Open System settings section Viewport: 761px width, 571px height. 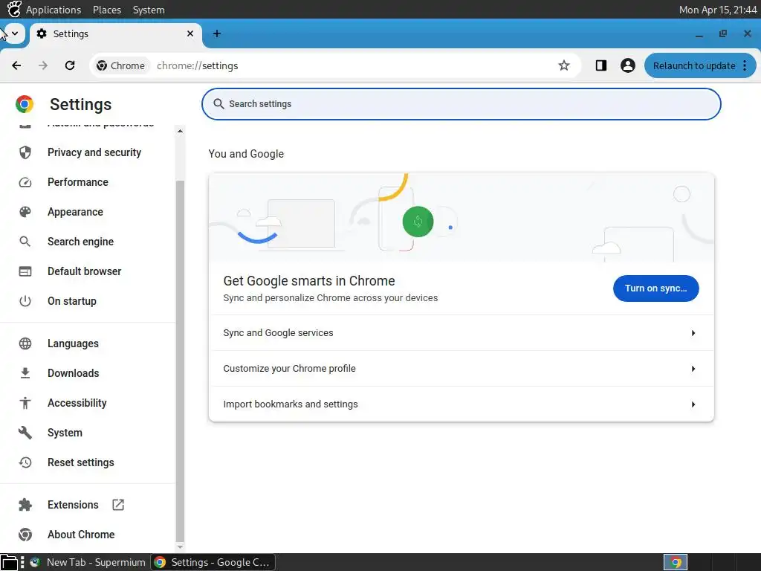[x=65, y=433]
